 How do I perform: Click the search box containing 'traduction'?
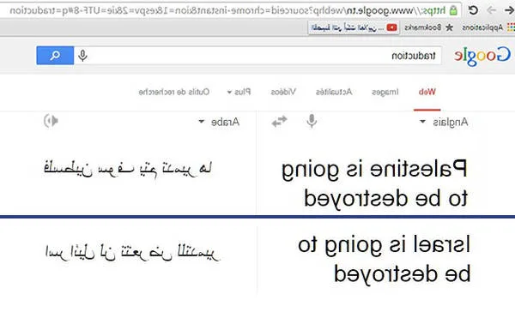(x=257, y=56)
